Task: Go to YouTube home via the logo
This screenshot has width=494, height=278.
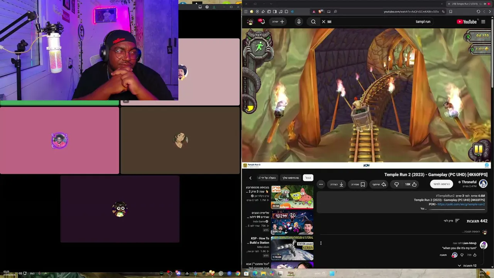Action: (x=467, y=22)
